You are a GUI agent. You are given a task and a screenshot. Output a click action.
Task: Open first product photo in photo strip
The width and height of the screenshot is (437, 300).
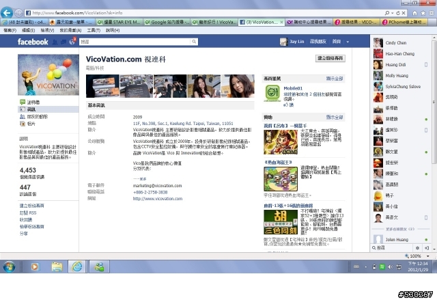(102, 86)
